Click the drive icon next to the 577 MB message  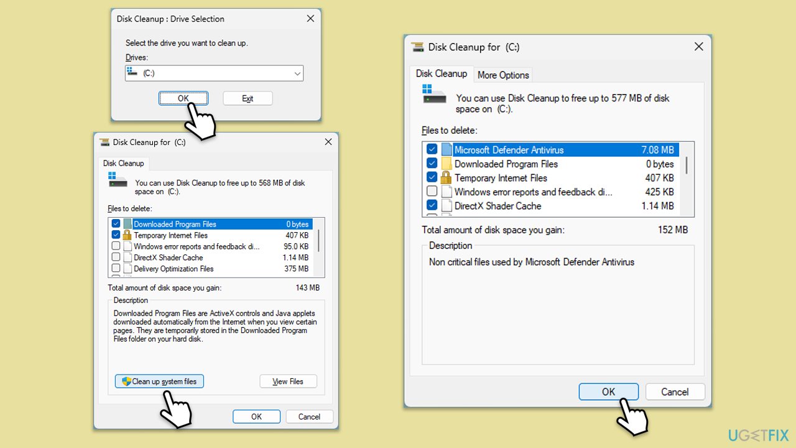pos(434,95)
